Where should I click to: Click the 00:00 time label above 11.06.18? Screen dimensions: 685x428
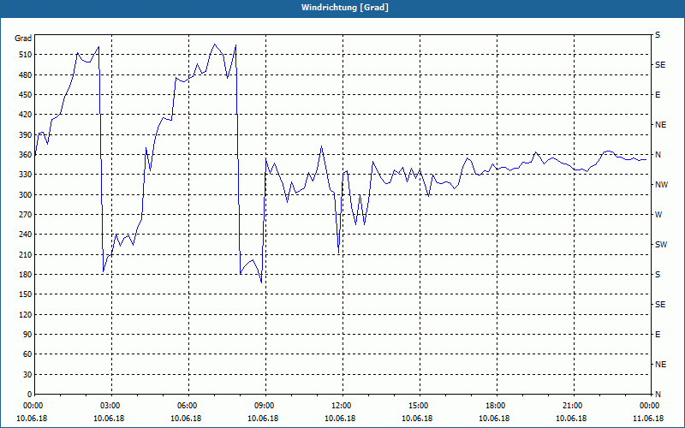pyautogui.click(x=651, y=406)
